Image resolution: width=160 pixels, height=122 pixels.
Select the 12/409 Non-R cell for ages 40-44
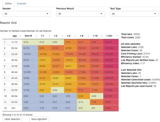point(30,72)
